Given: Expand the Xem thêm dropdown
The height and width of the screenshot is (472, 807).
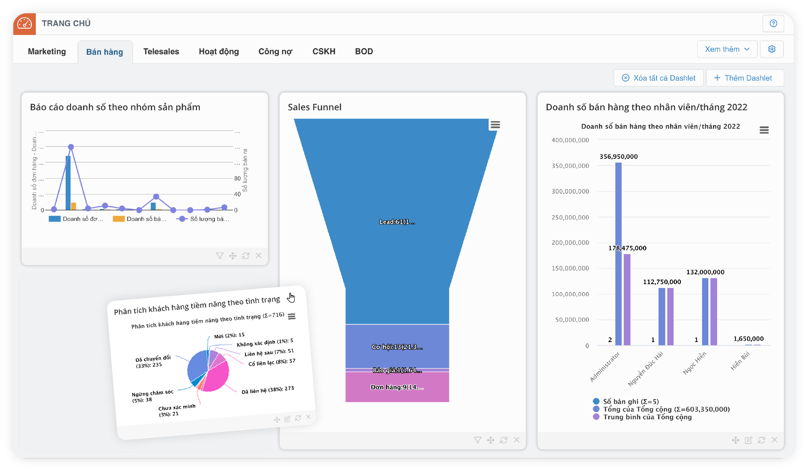Looking at the screenshot, I should [727, 49].
